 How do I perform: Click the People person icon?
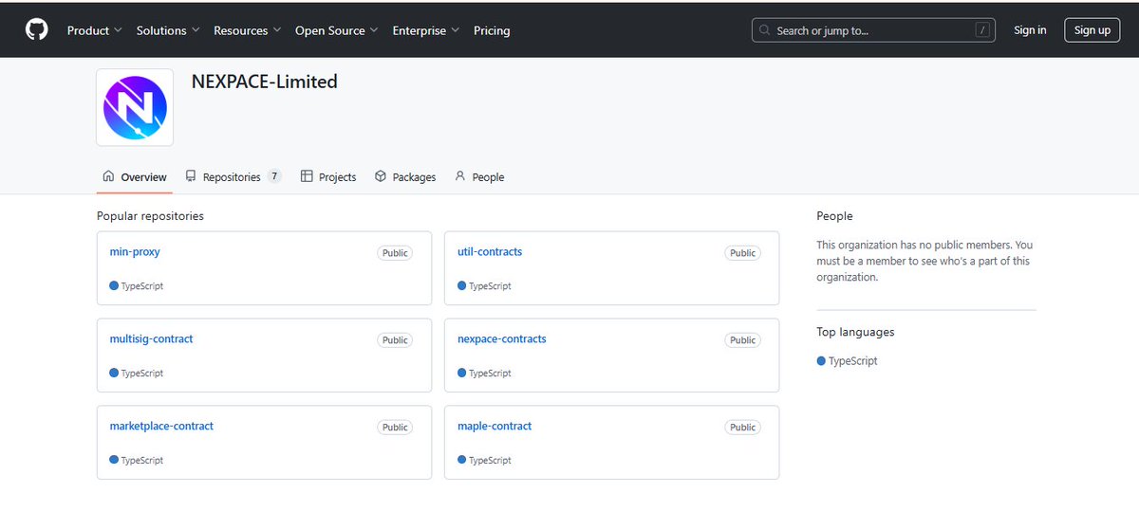(460, 176)
